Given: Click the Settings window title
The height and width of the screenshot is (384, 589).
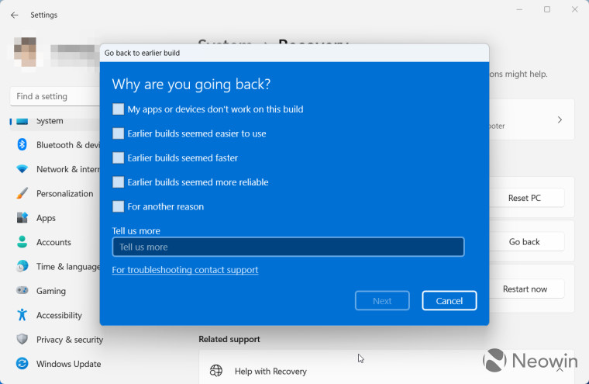Looking at the screenshot, I should [44, 15].
